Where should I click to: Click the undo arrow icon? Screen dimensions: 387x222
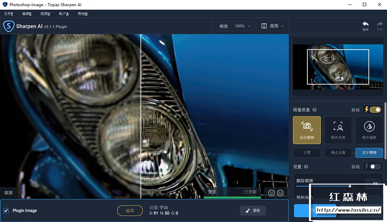pyautogui.click(x=365, y=24)
